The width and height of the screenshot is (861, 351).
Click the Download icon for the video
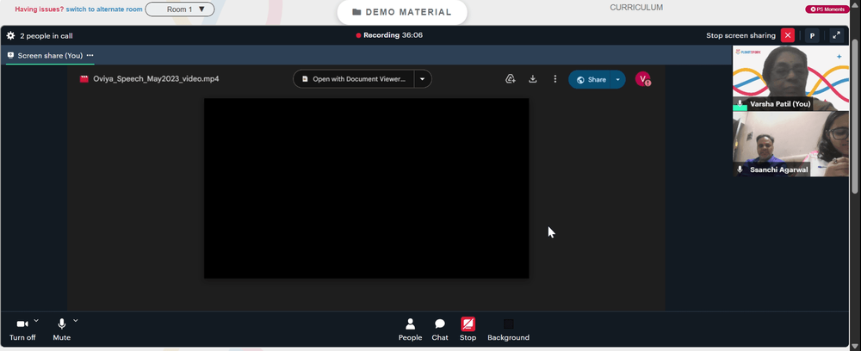coord(533,79)
